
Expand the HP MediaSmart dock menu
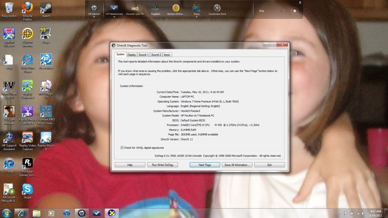pos(114,17)
